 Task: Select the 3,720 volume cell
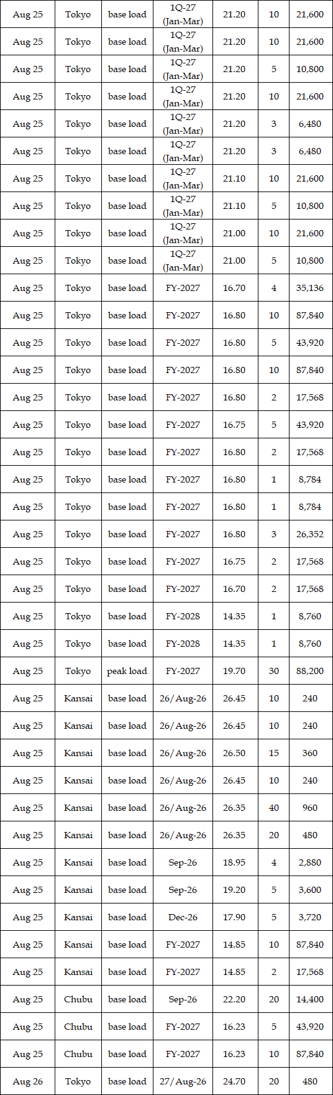pyautogui.click(x=310, y=917)
